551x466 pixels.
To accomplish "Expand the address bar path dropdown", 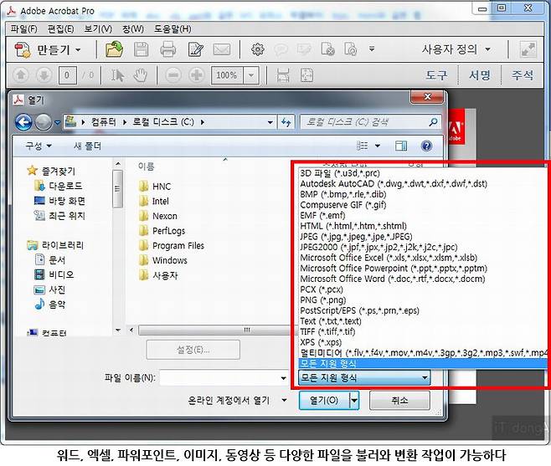I will coord(270,122).
